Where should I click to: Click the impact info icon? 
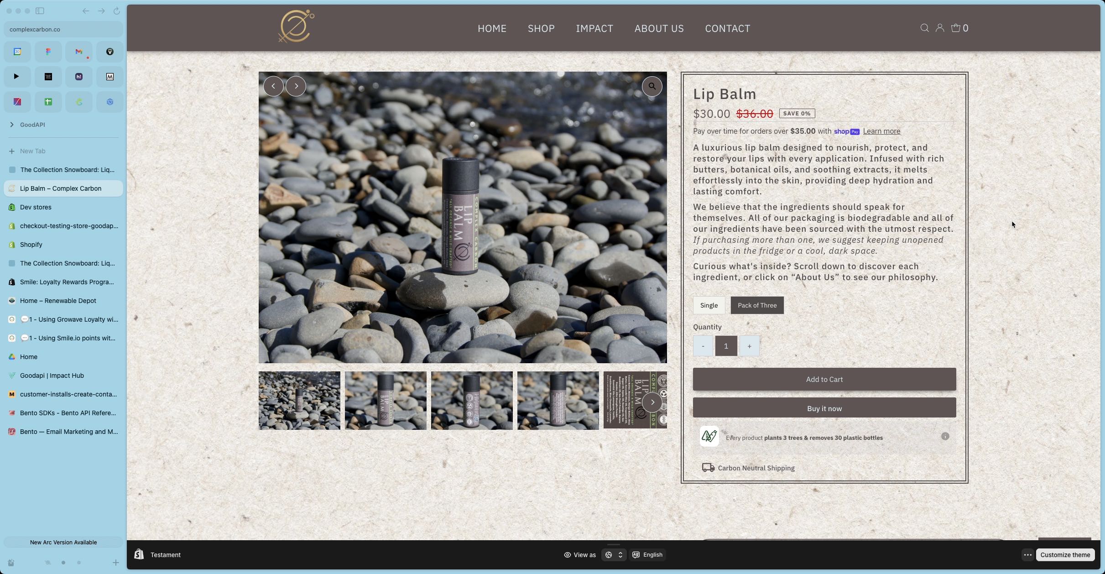click(945, 437)
